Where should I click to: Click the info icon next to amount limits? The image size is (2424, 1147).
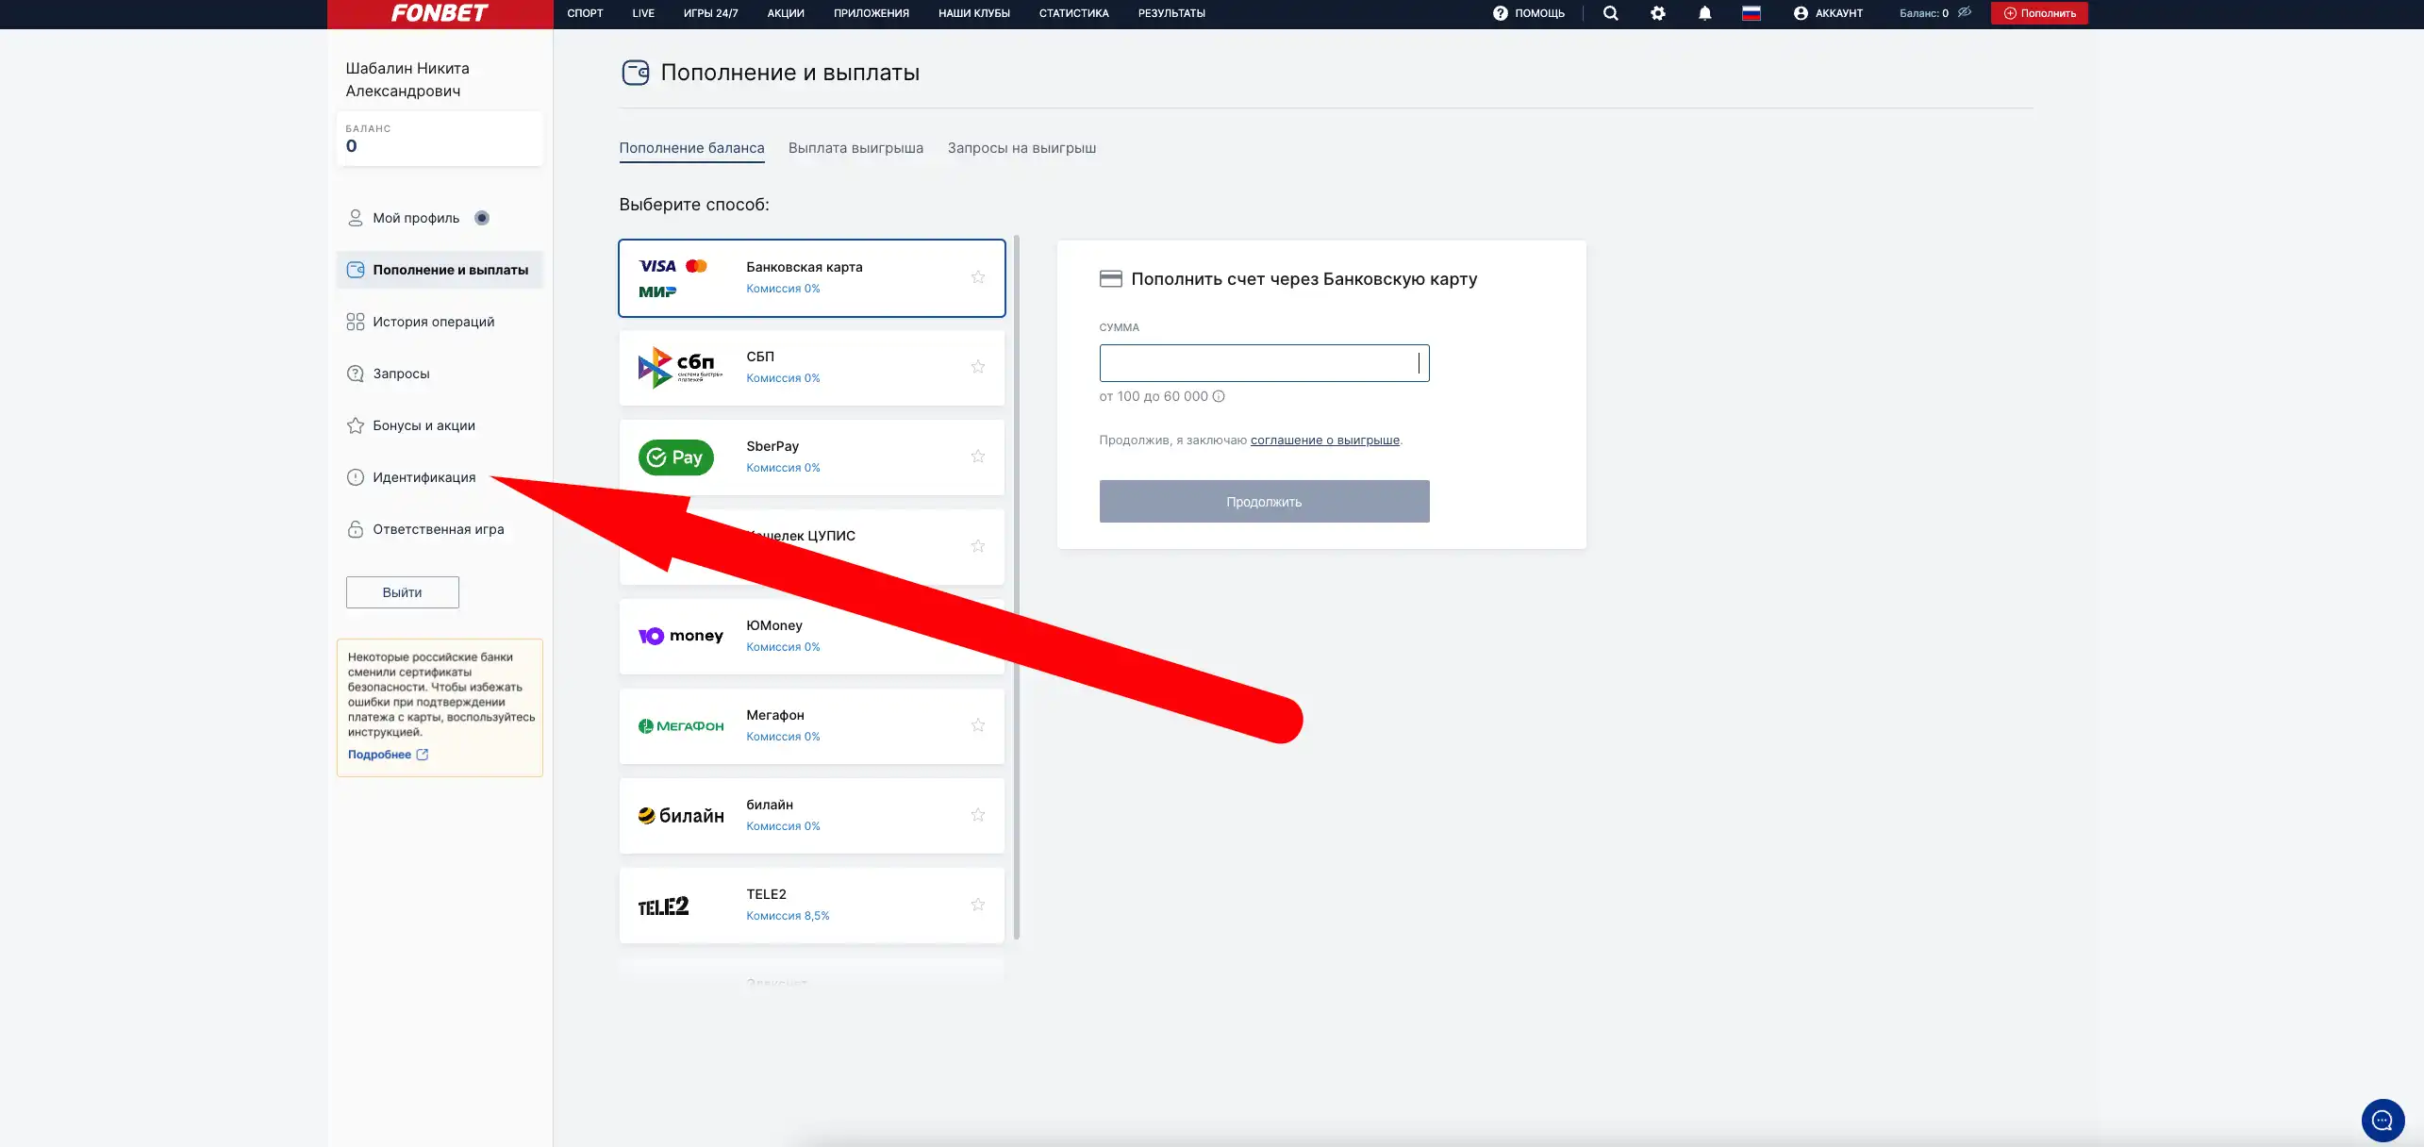click(x=1219, y=396)
